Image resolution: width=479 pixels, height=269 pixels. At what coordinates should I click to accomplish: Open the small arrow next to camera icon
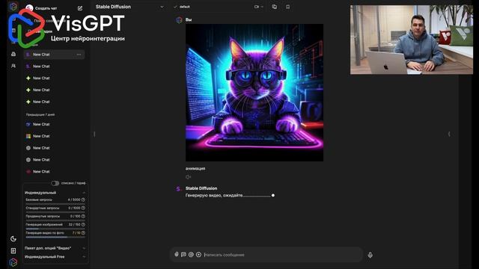click(x=262, y=7)
